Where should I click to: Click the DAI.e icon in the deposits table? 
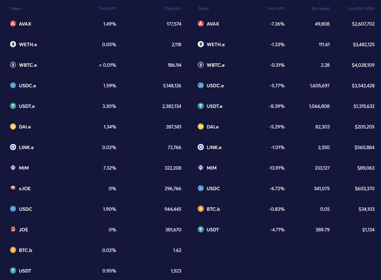click(13, 127)
